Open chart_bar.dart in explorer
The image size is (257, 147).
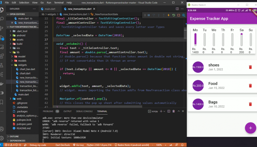click(x=27, y=69)
